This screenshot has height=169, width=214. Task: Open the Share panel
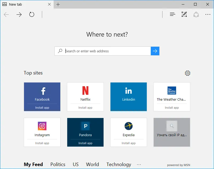(196, 14)
